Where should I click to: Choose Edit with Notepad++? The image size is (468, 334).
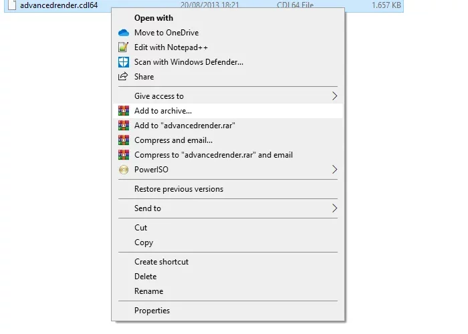tap(228, 47)
